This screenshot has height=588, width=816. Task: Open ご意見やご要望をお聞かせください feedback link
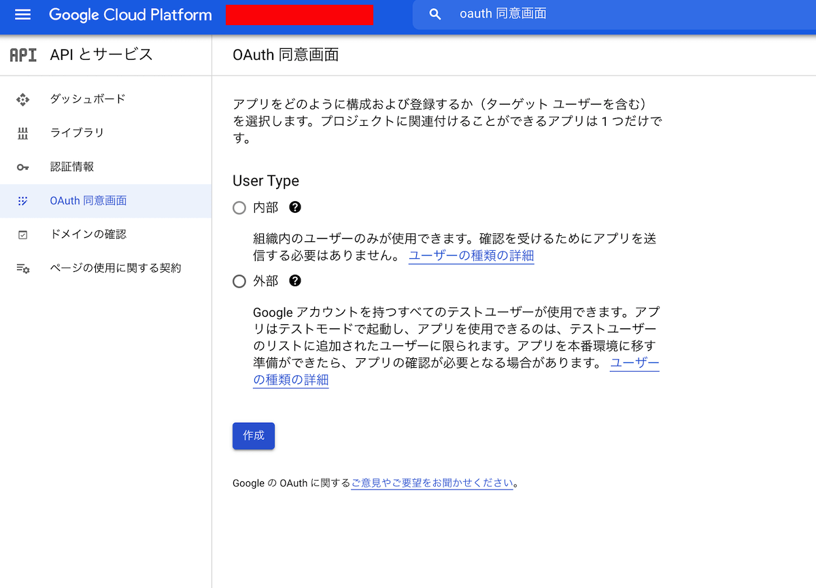pos(432,483)
